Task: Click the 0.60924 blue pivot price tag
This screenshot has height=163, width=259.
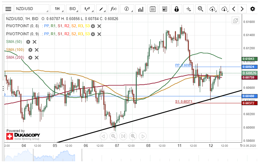Action: pyautogui.click(x=250, y=67)
